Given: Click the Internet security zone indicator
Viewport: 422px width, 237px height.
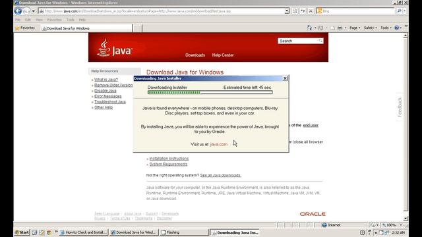Looking at the screenshot, I should click(x=331, y=225).
